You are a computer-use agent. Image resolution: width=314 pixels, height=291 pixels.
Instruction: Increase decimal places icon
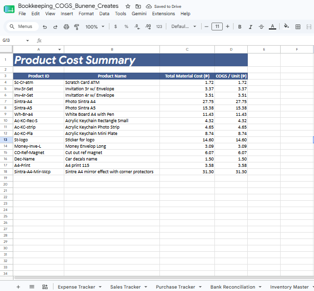pyautogui.click(x=148, y=26)
